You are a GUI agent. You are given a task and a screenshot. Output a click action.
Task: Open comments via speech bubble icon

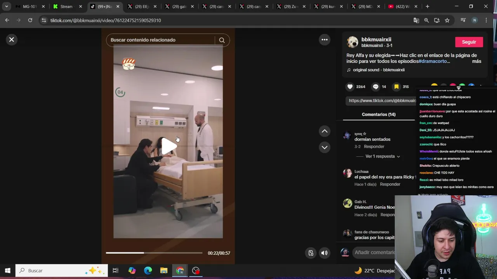pos(375,87)
